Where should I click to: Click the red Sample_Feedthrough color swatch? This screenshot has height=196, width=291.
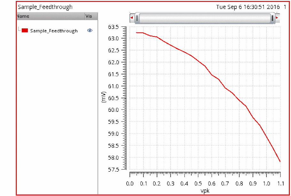(25, 31)
